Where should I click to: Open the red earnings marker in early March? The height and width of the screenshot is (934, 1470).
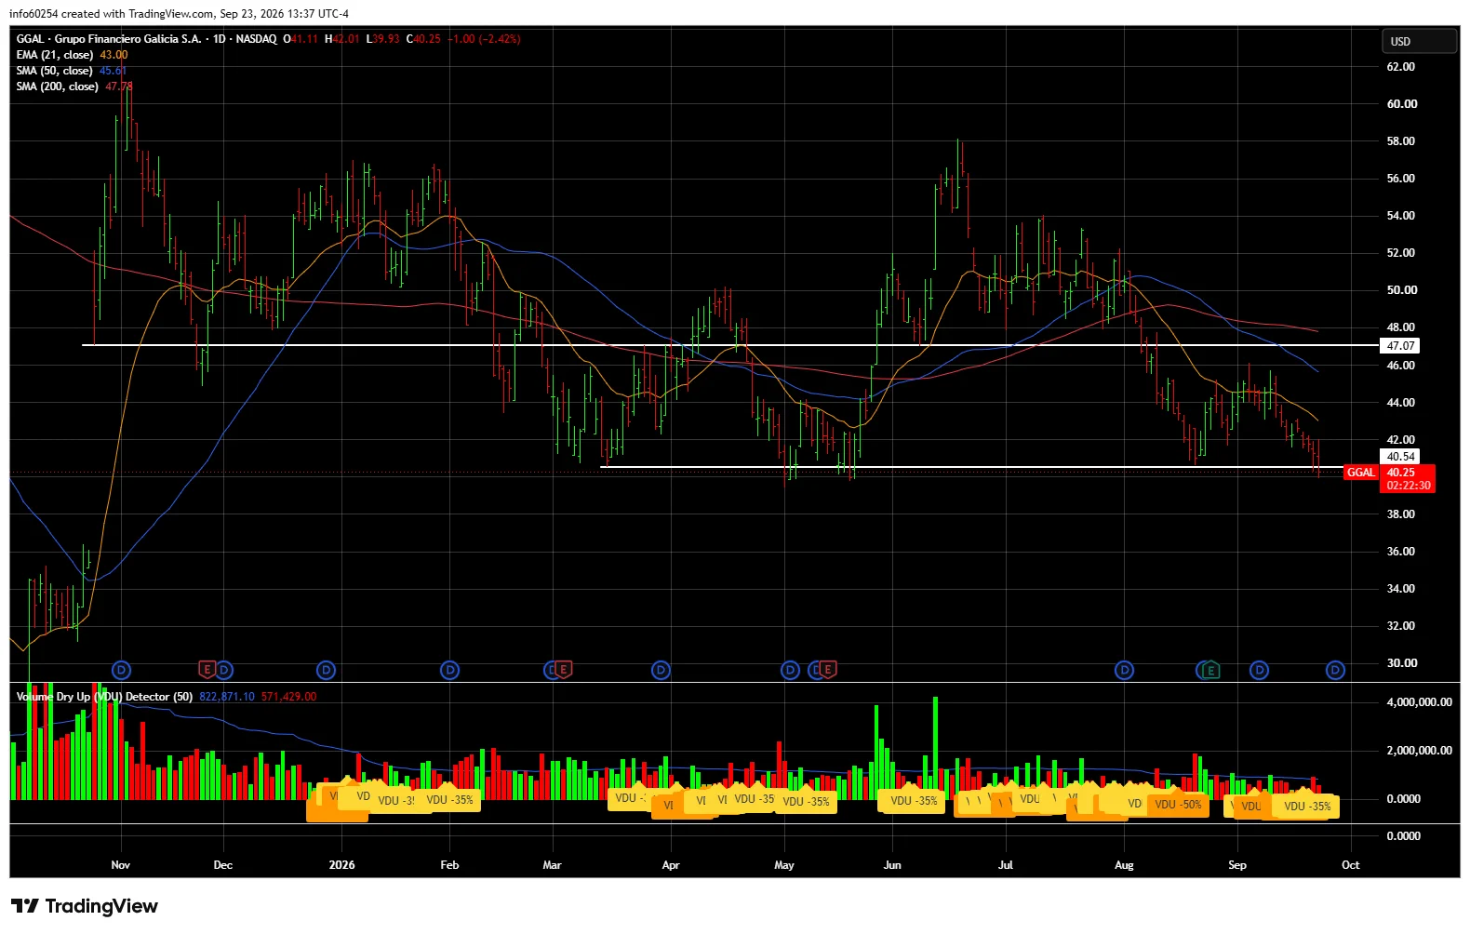click(563, 670)
